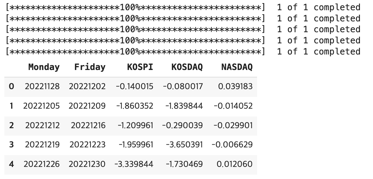
Task: Select row index 4
Action: tap(12, 164)
